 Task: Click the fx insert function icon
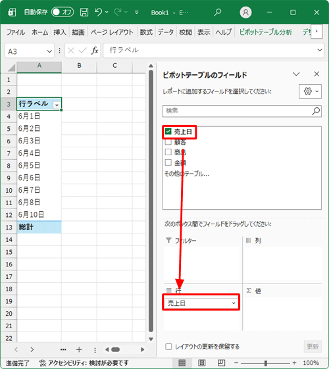click(94, 51)
